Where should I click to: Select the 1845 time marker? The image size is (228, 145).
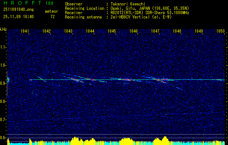pos(112,32)
